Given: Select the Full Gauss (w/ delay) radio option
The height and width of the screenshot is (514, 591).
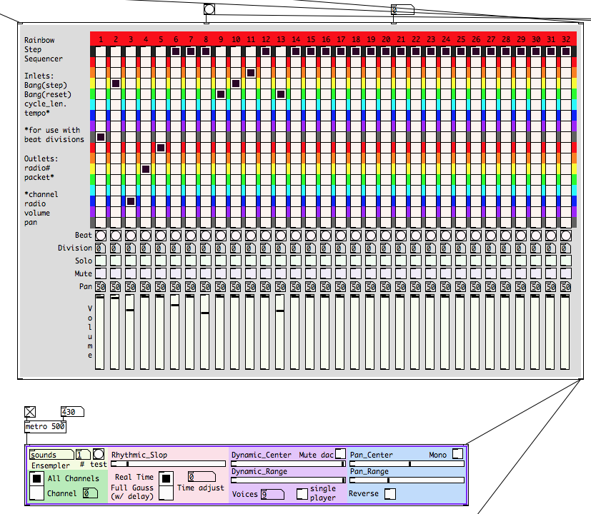Looking at the screenshot, I should (165, 492).
